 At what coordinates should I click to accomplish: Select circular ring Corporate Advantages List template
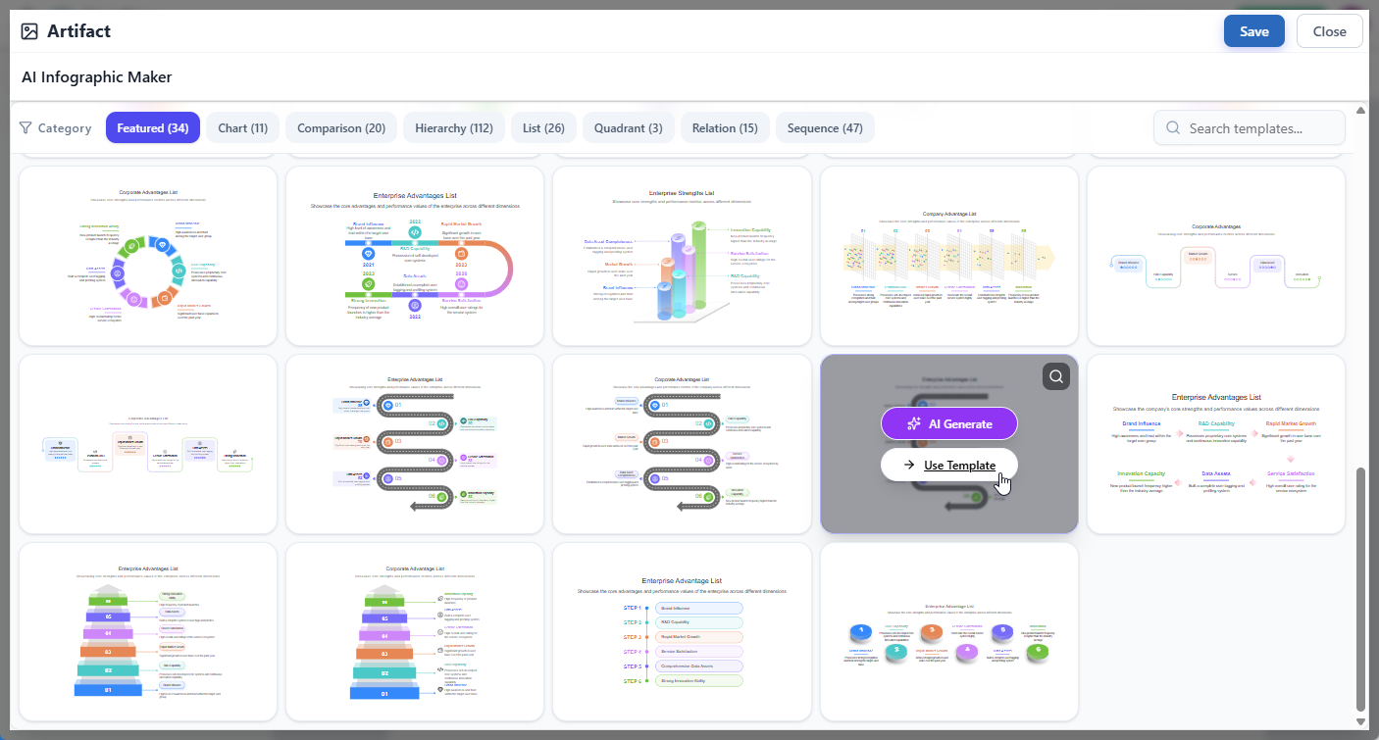coord(148,256)
